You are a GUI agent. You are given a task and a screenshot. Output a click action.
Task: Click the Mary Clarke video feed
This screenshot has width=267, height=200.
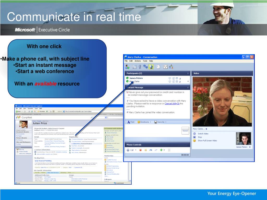[x=222, y=101]
